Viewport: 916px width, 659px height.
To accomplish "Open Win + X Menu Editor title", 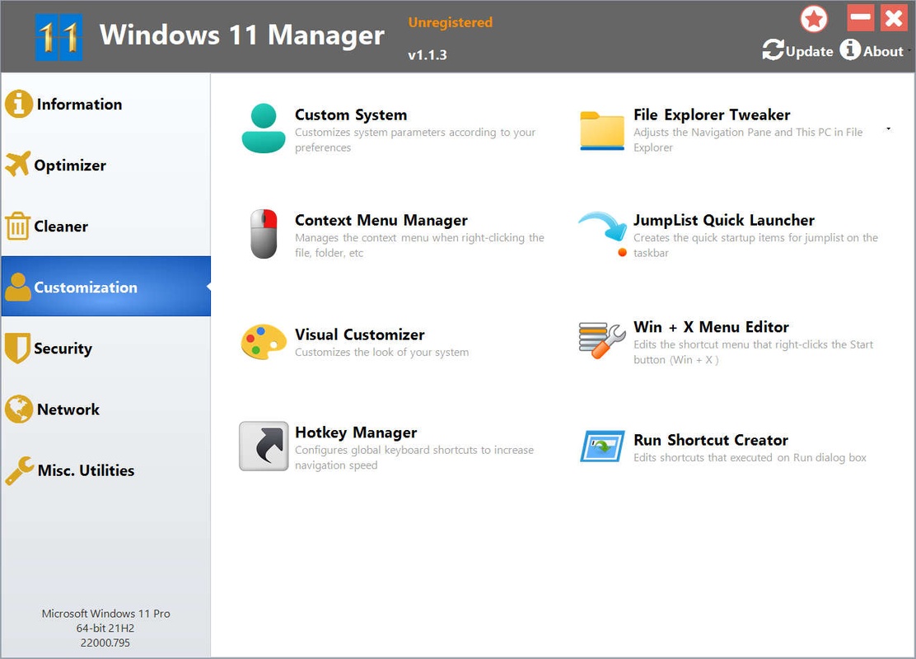I will pos(711,326).
